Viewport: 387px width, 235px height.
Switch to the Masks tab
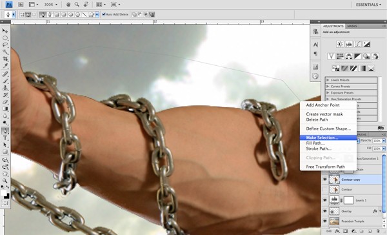pyautogui.click(x=352, y=26)
